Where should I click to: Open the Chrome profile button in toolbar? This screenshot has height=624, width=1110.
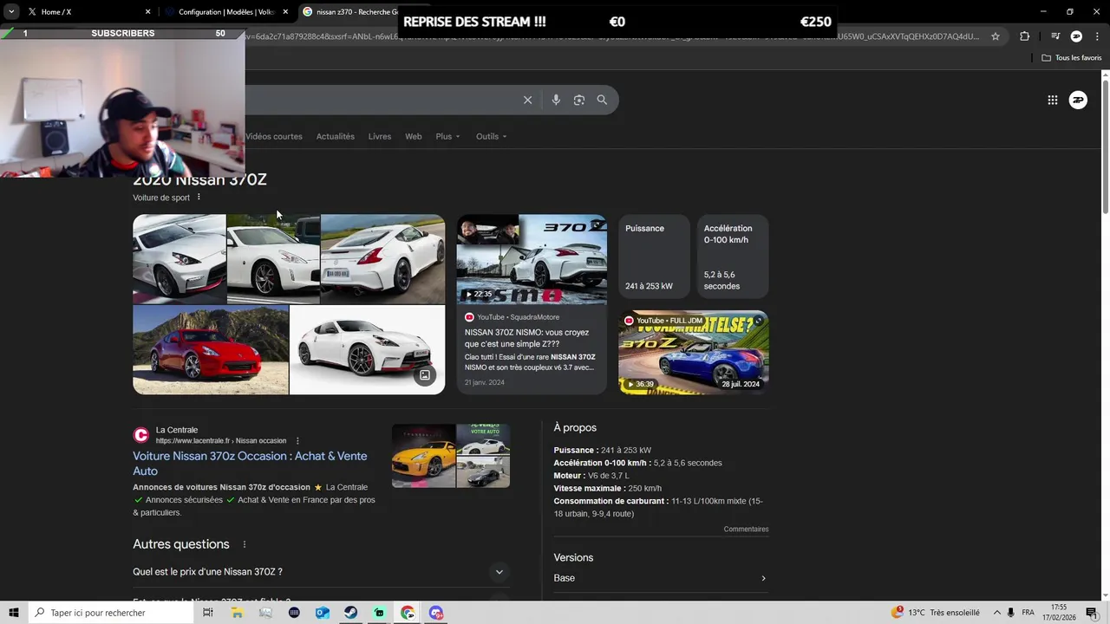[1076, 36]
